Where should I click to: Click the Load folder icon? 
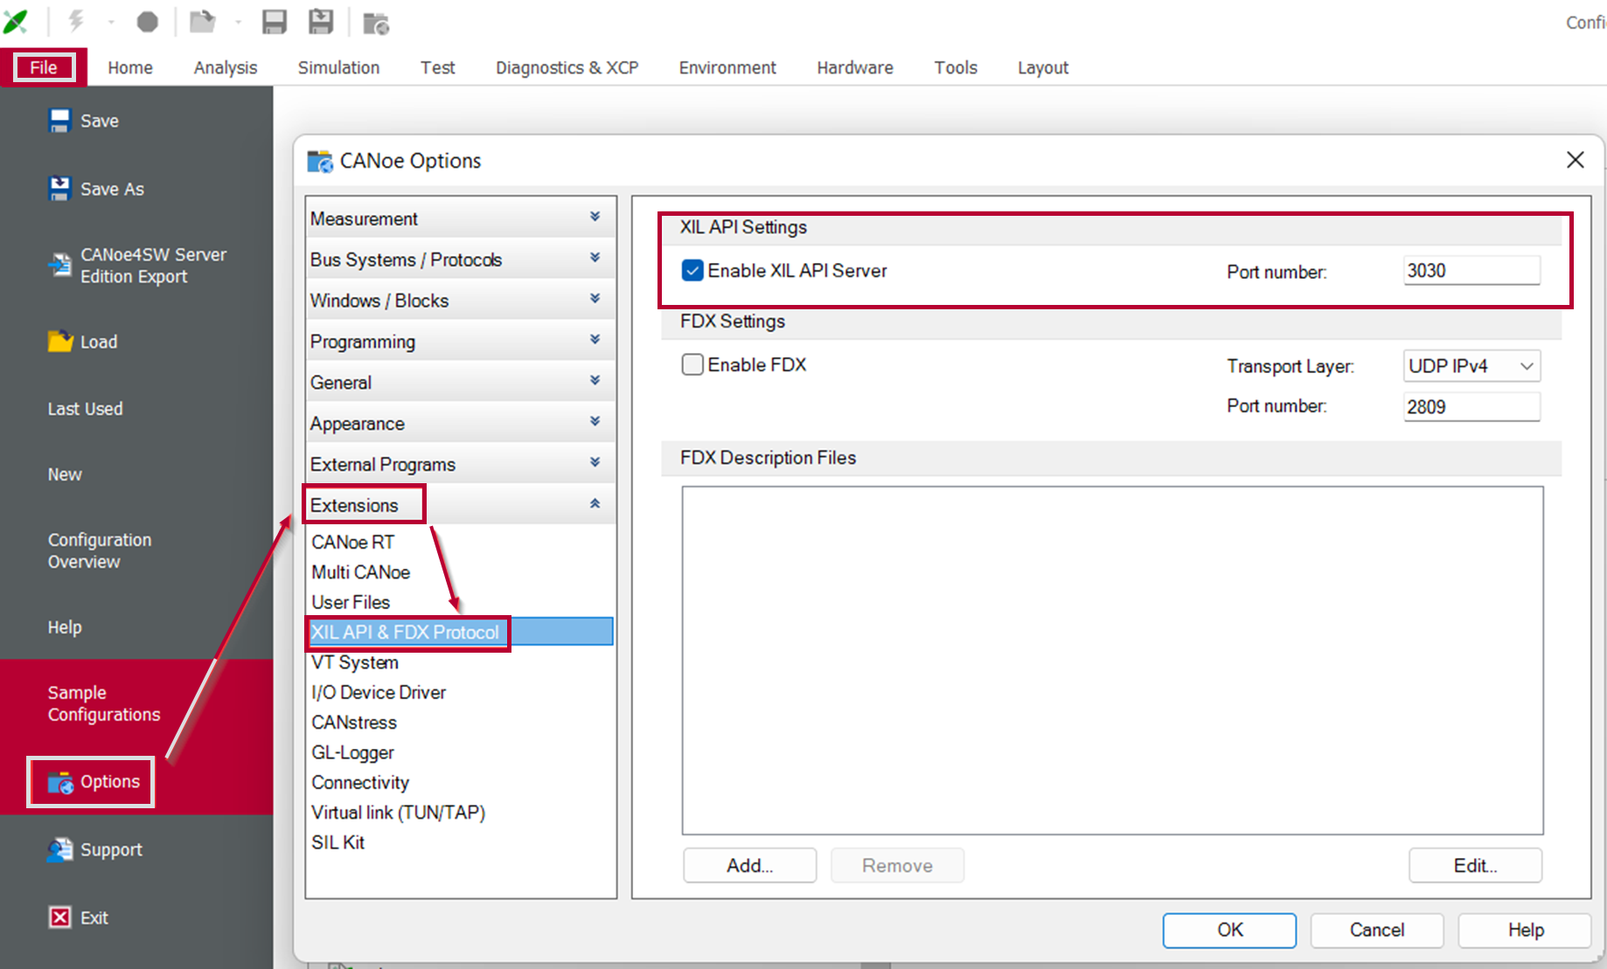[60, 342]
